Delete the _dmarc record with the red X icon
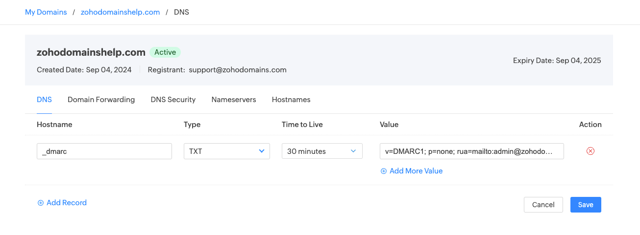Image resolution: width=640 pixels, height=235 pixels. tap(591, 151)
